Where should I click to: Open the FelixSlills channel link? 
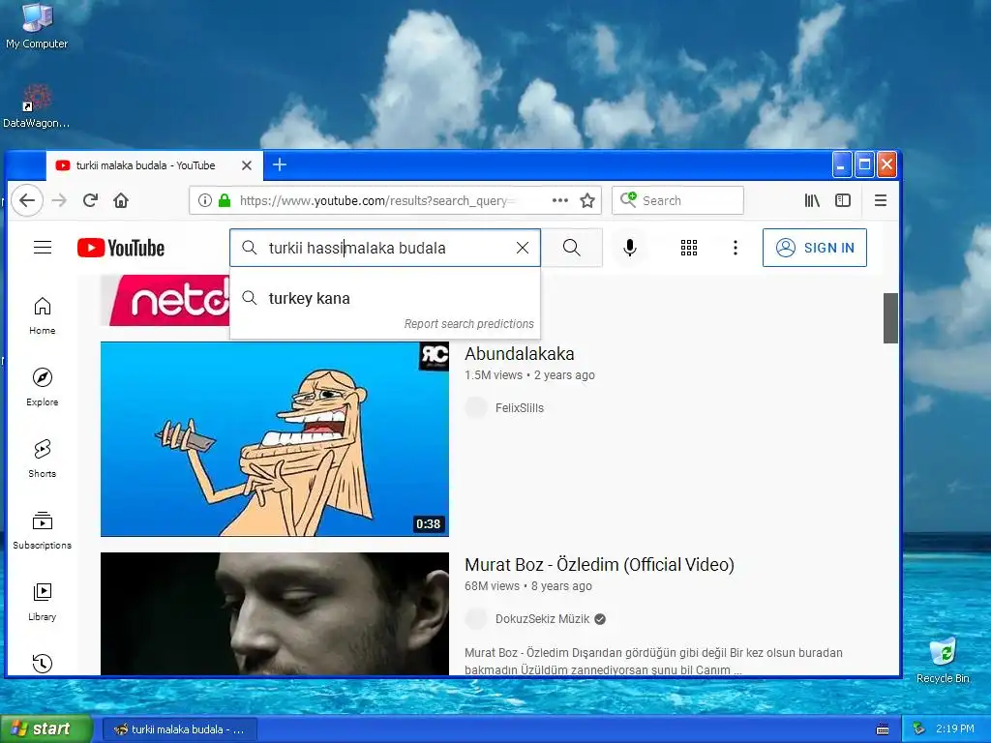coord(520,408)
